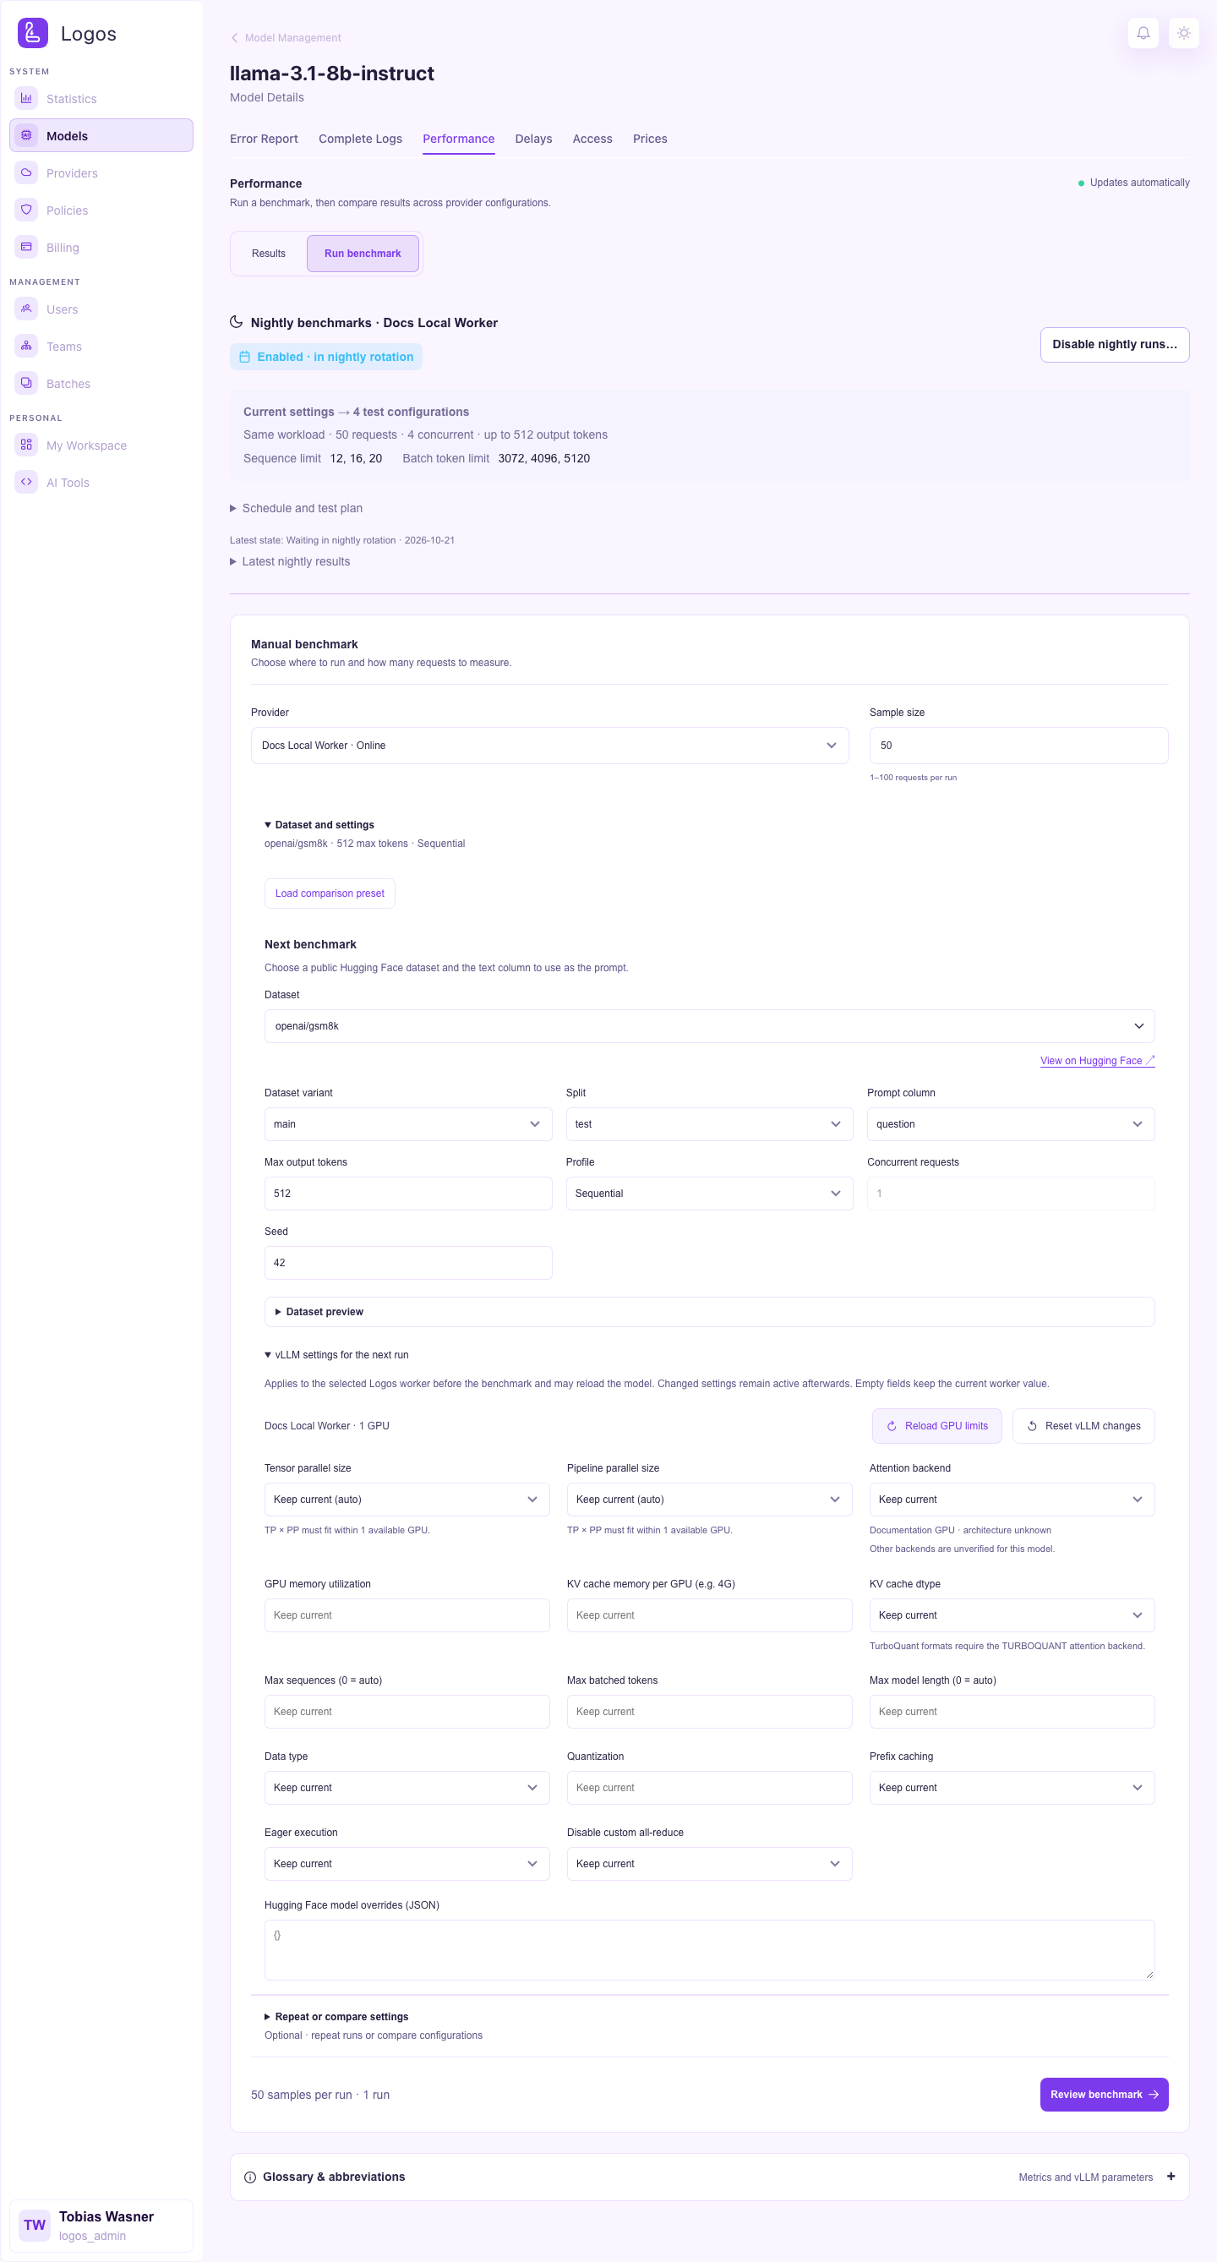Click the Logos app logo icon
This screenshot has height=2262, width=1217.
32,33
